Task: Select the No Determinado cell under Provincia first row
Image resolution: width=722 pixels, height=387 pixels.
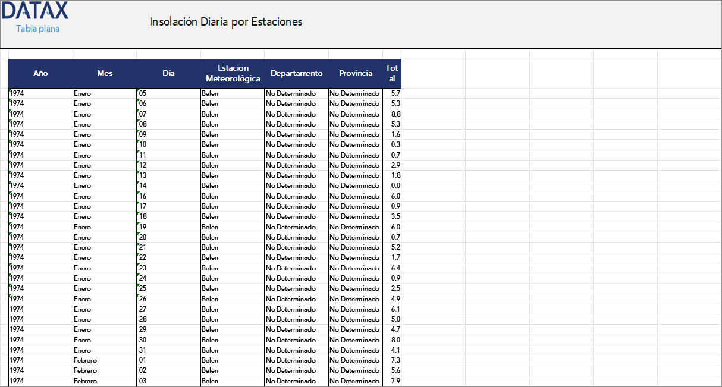Action: [354, 93]
